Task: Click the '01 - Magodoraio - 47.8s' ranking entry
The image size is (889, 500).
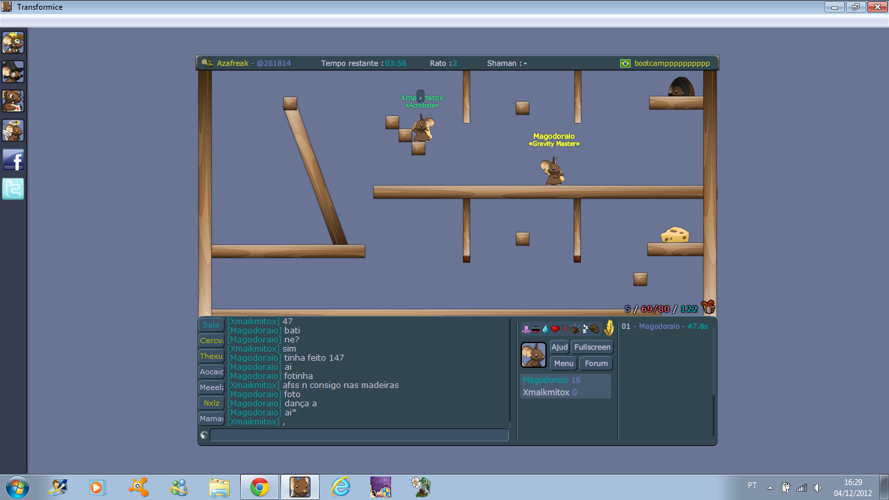Action: tap(664, 326)
